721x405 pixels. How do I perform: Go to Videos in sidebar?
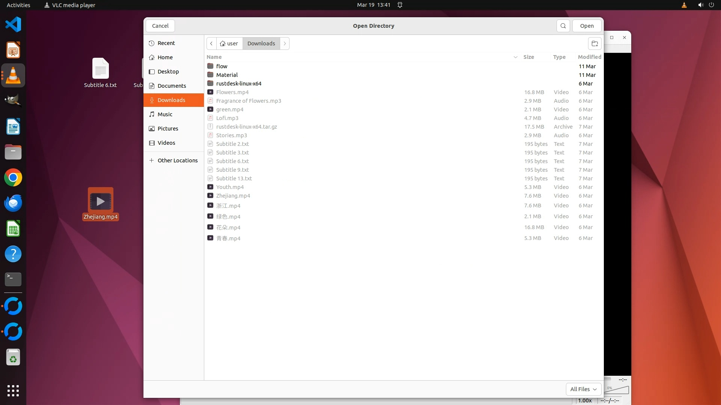tap(166, 143)
